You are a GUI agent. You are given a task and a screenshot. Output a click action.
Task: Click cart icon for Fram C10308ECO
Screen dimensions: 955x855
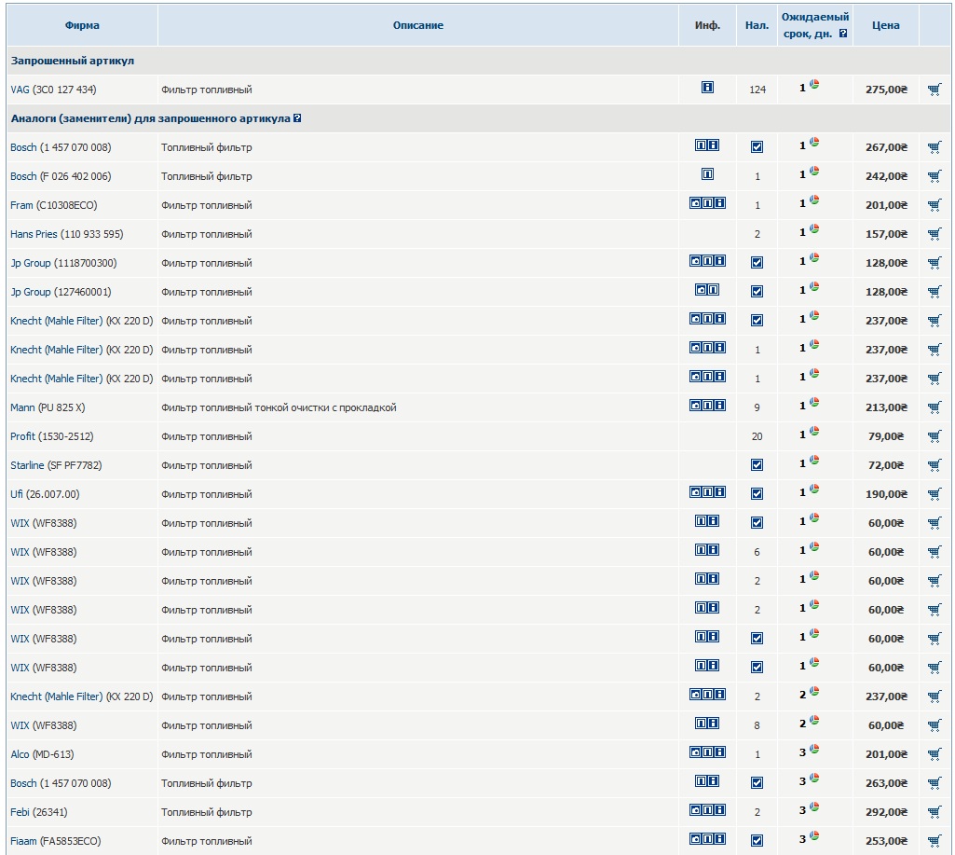[935, 205]
